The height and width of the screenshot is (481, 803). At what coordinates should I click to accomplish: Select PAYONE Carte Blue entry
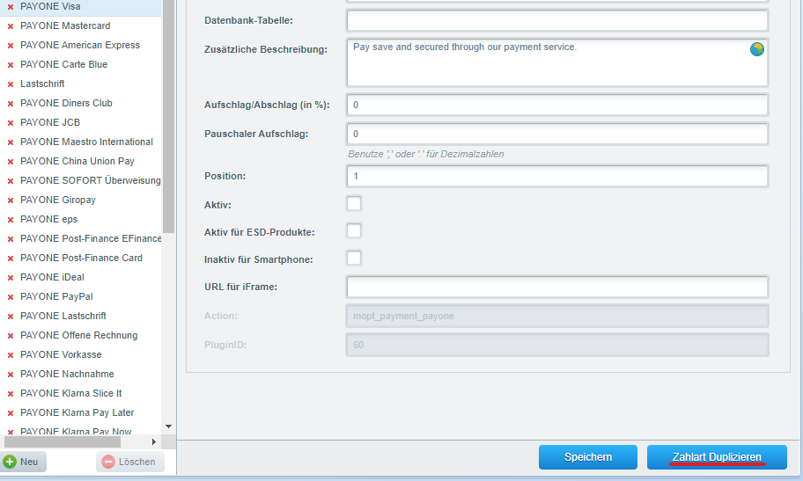coord(80,64)
